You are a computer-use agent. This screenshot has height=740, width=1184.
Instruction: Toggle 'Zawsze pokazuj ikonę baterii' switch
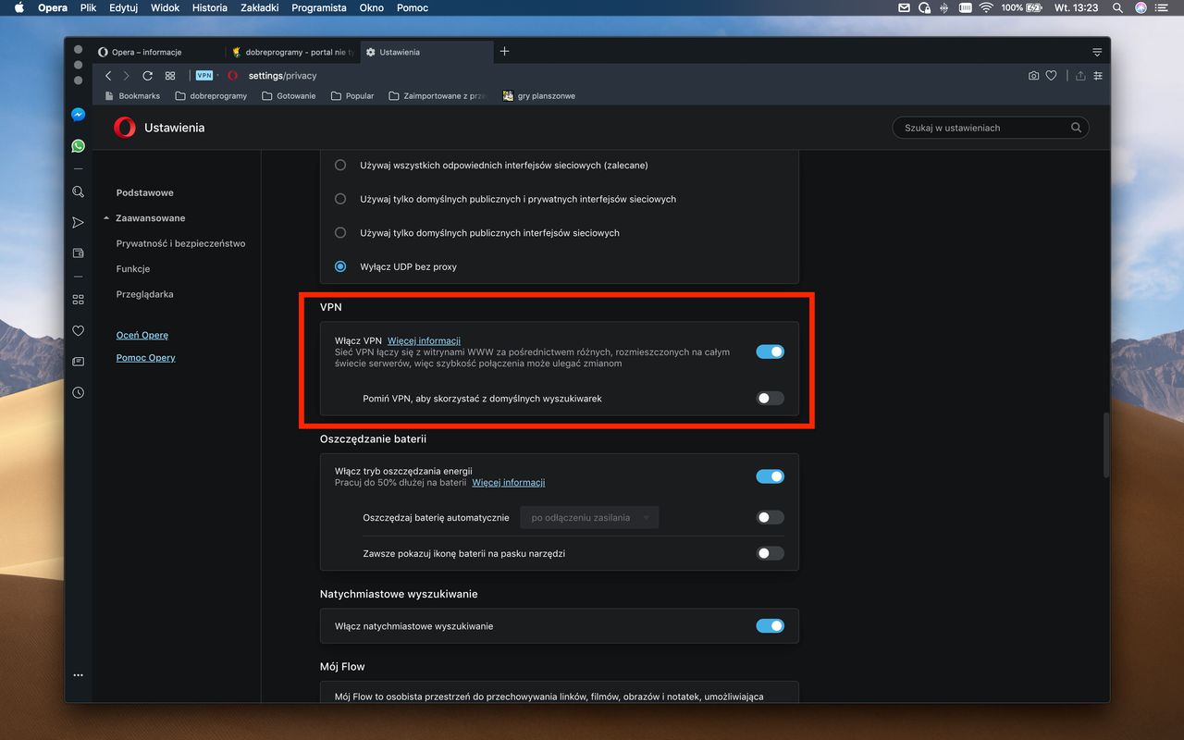point(770,553)
